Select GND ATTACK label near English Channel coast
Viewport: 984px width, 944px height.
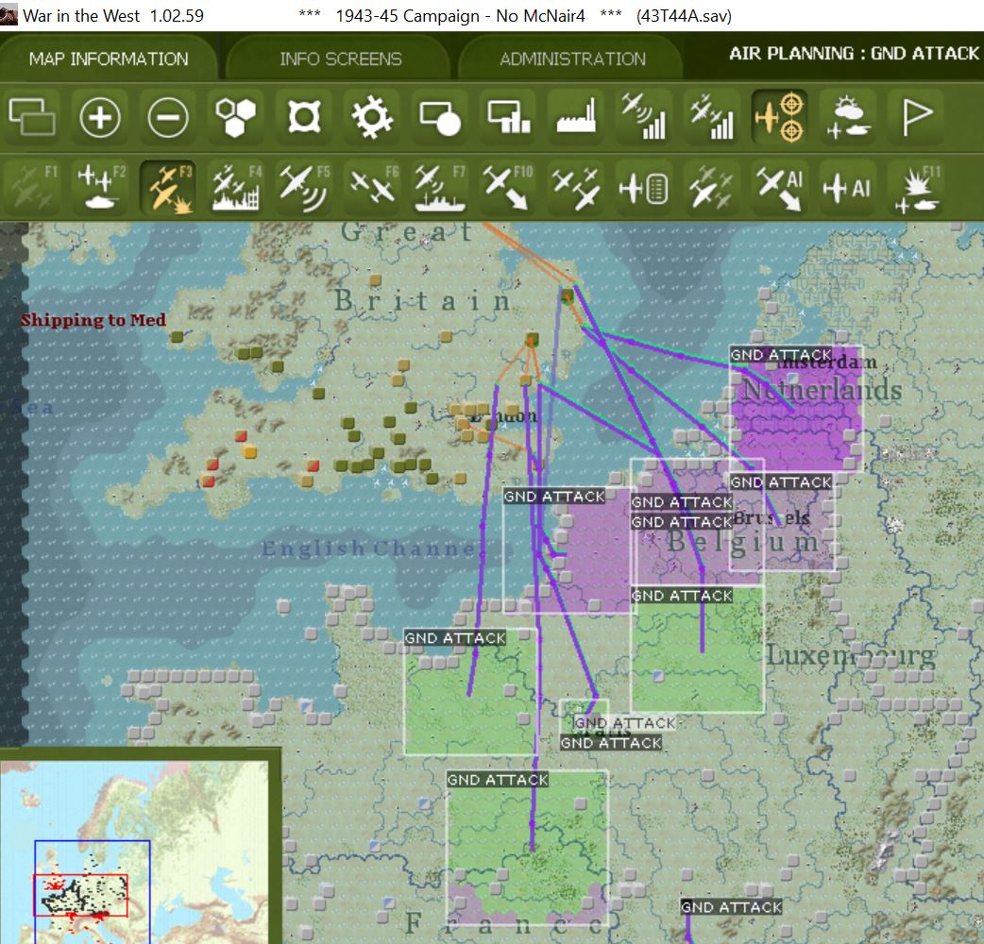[x=554, y=497]
